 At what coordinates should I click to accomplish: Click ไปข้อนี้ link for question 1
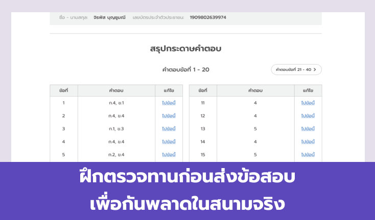click(x=169, y=103)
